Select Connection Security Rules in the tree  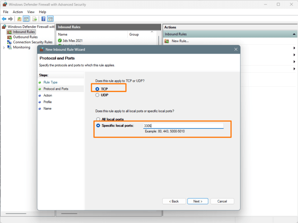33,42
